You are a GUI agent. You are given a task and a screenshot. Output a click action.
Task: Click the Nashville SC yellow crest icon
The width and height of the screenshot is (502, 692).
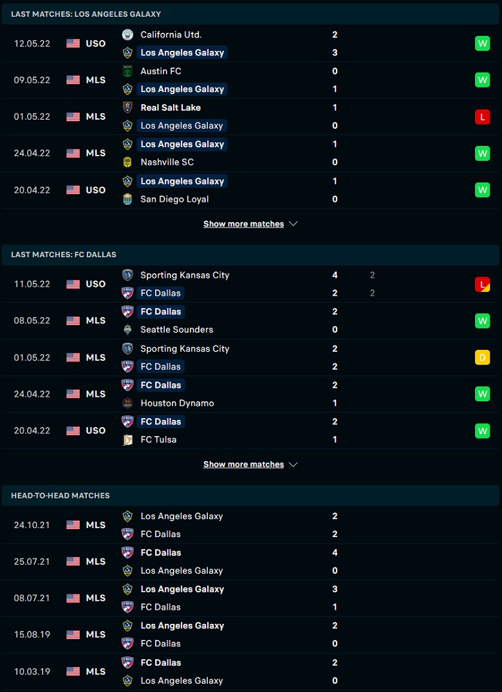[x=127, y=162]
